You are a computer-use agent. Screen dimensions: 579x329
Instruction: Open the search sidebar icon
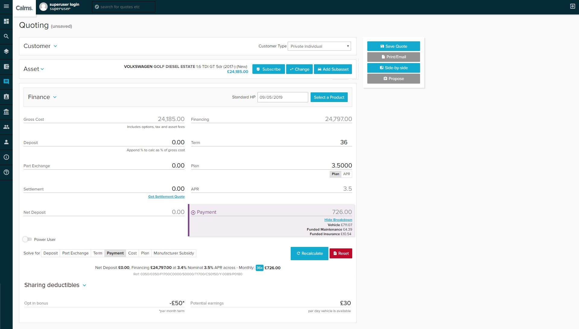[x=6, y=37]
